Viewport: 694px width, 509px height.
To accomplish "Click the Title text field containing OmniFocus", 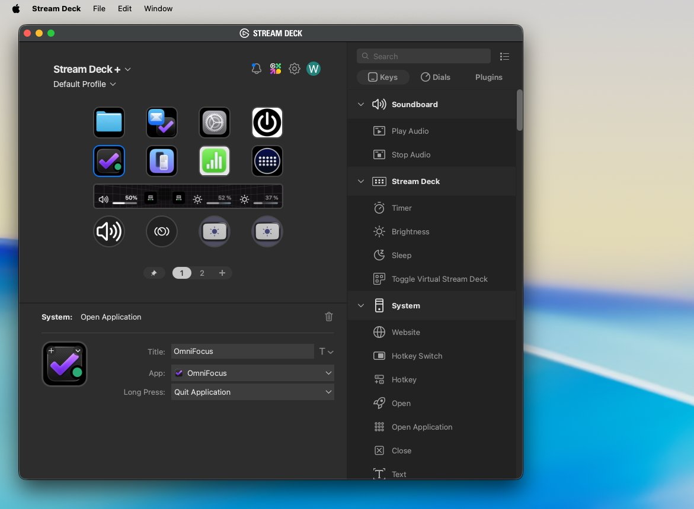I will tap(242, 351).
